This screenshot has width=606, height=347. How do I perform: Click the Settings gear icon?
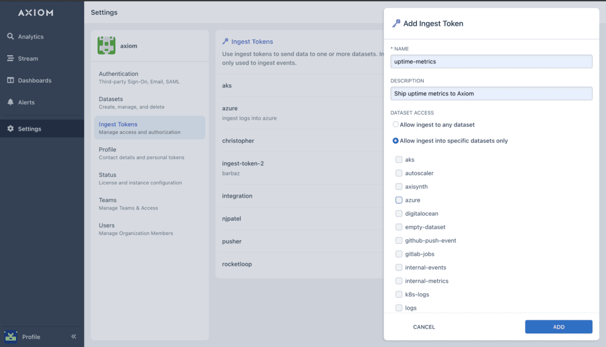click(x=11, y=129)
